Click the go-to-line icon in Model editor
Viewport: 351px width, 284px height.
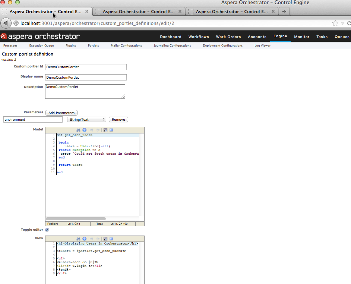84,130
